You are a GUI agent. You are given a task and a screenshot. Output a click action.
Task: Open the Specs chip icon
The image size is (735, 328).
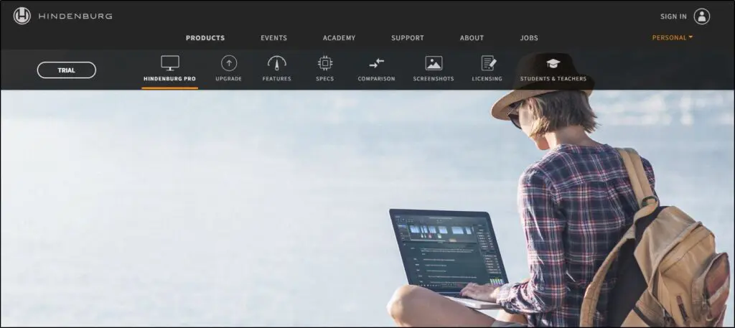(x=325, y=62)
